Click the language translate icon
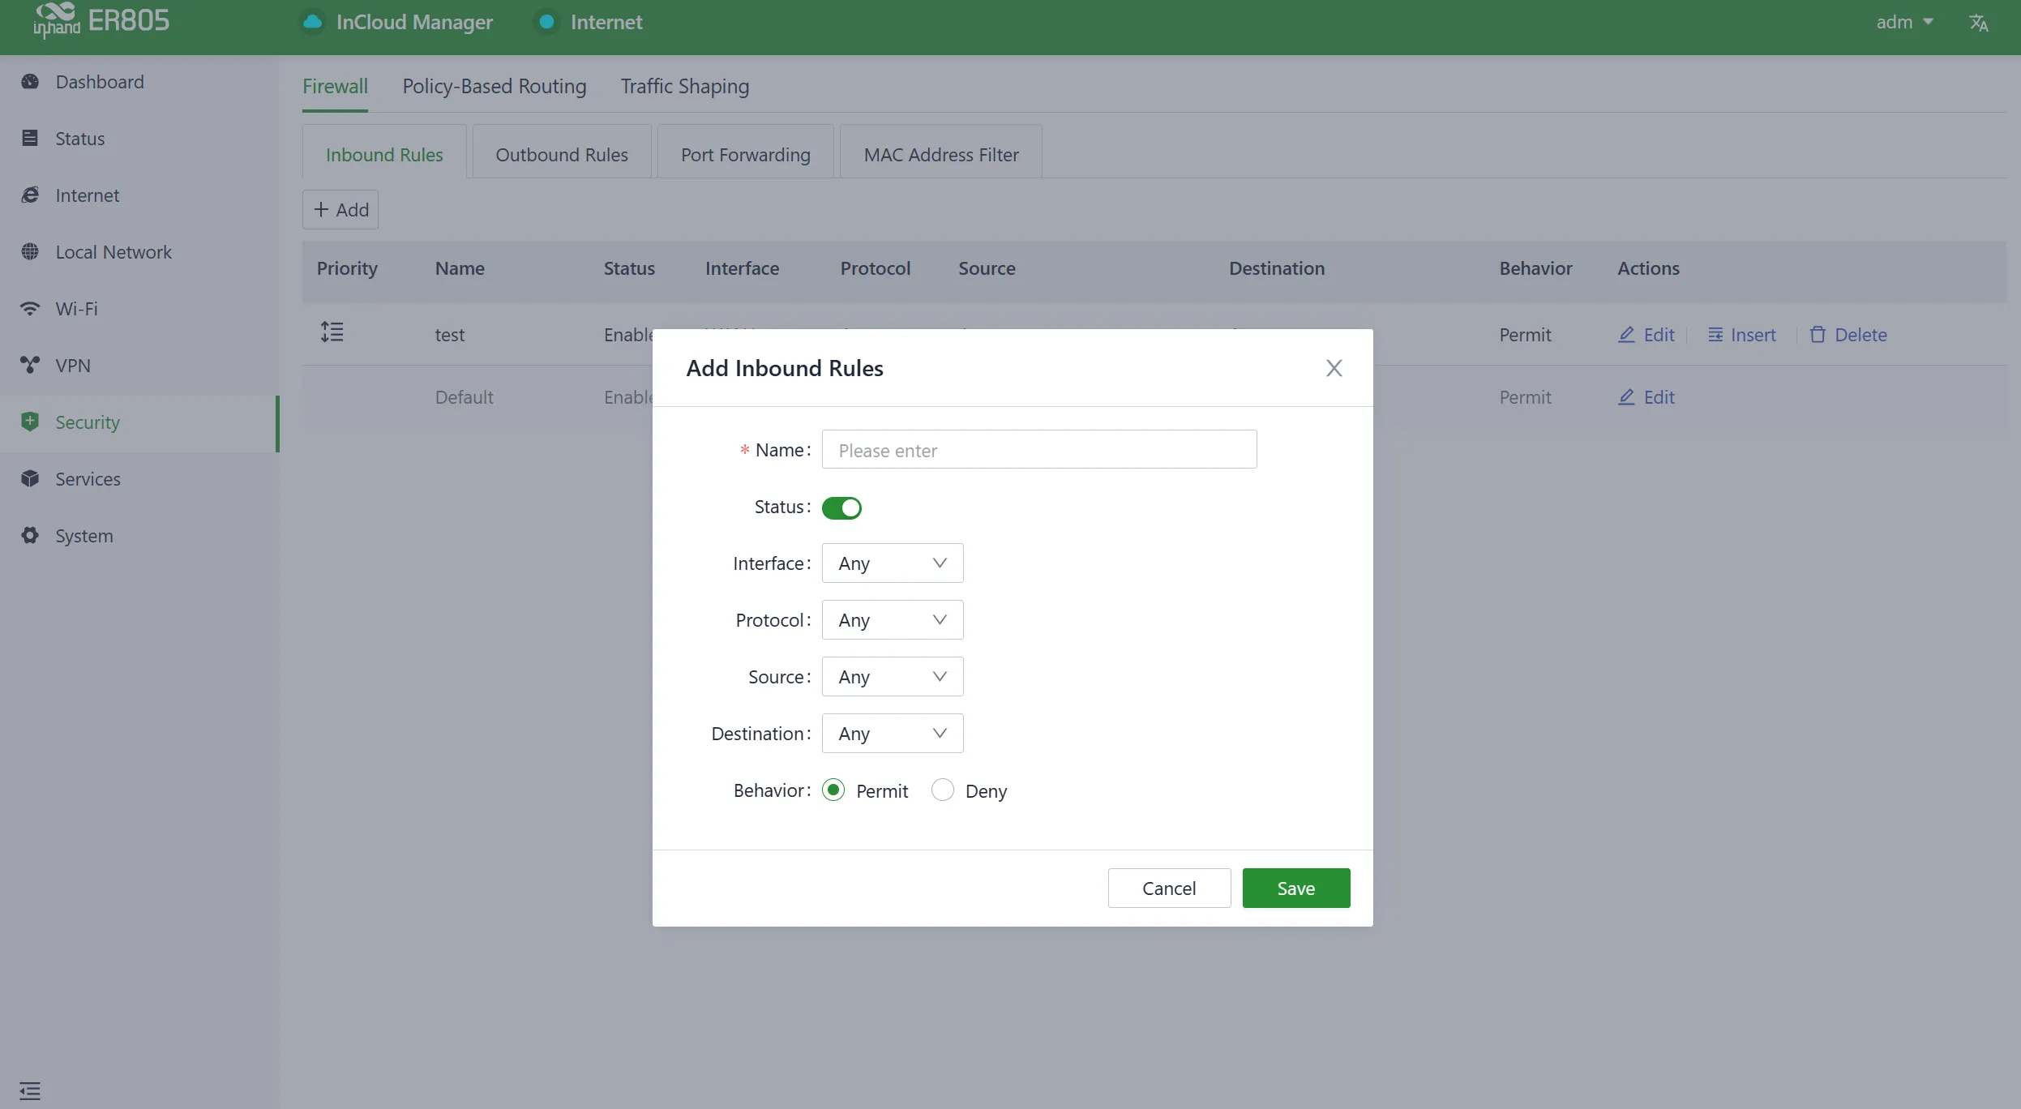 tap(1979, 23)
